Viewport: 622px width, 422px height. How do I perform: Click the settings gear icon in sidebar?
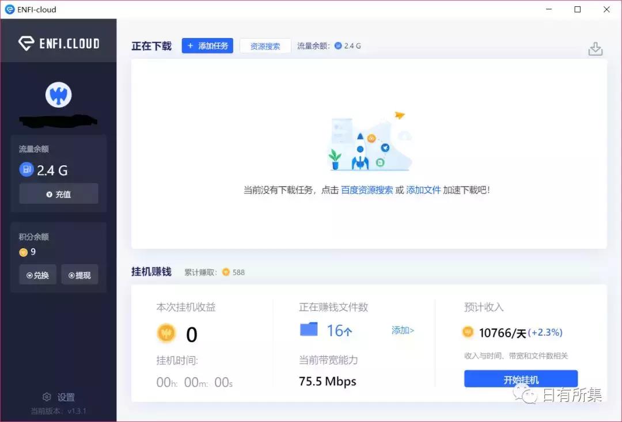click(46, 397)
